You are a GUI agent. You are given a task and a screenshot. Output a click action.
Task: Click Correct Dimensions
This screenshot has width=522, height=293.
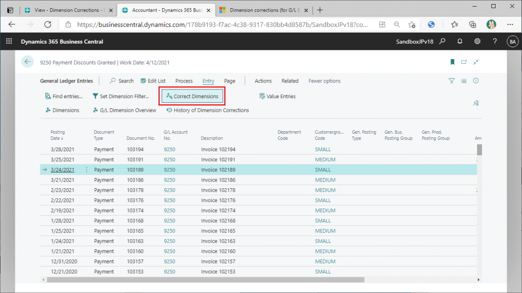click(x=192, y=96)
